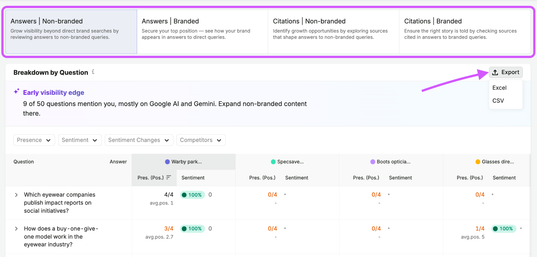Screen dimensions: 537x257
Task: Click Specsavers green color dot
Action: [x=273, y=162]
